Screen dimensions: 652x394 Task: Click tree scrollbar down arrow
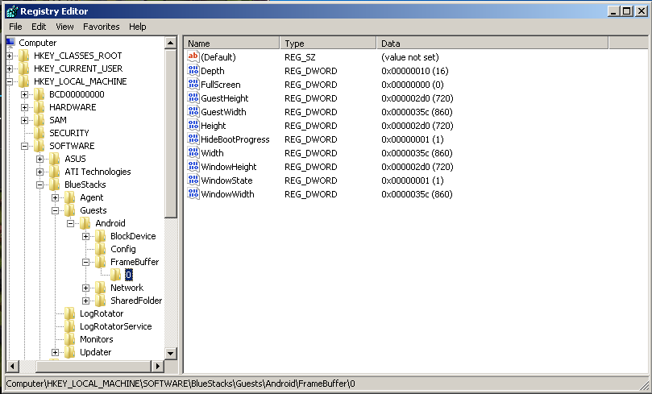pyautogui.click(x=171, y=353)
